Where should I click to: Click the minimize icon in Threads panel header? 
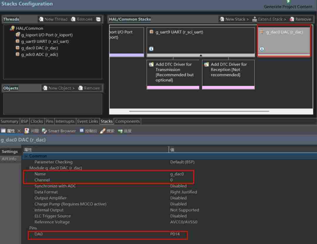(x=98, y=19)
